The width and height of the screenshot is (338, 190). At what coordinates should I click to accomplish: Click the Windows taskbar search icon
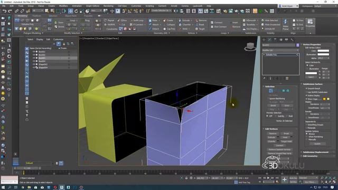pos(10,187)
